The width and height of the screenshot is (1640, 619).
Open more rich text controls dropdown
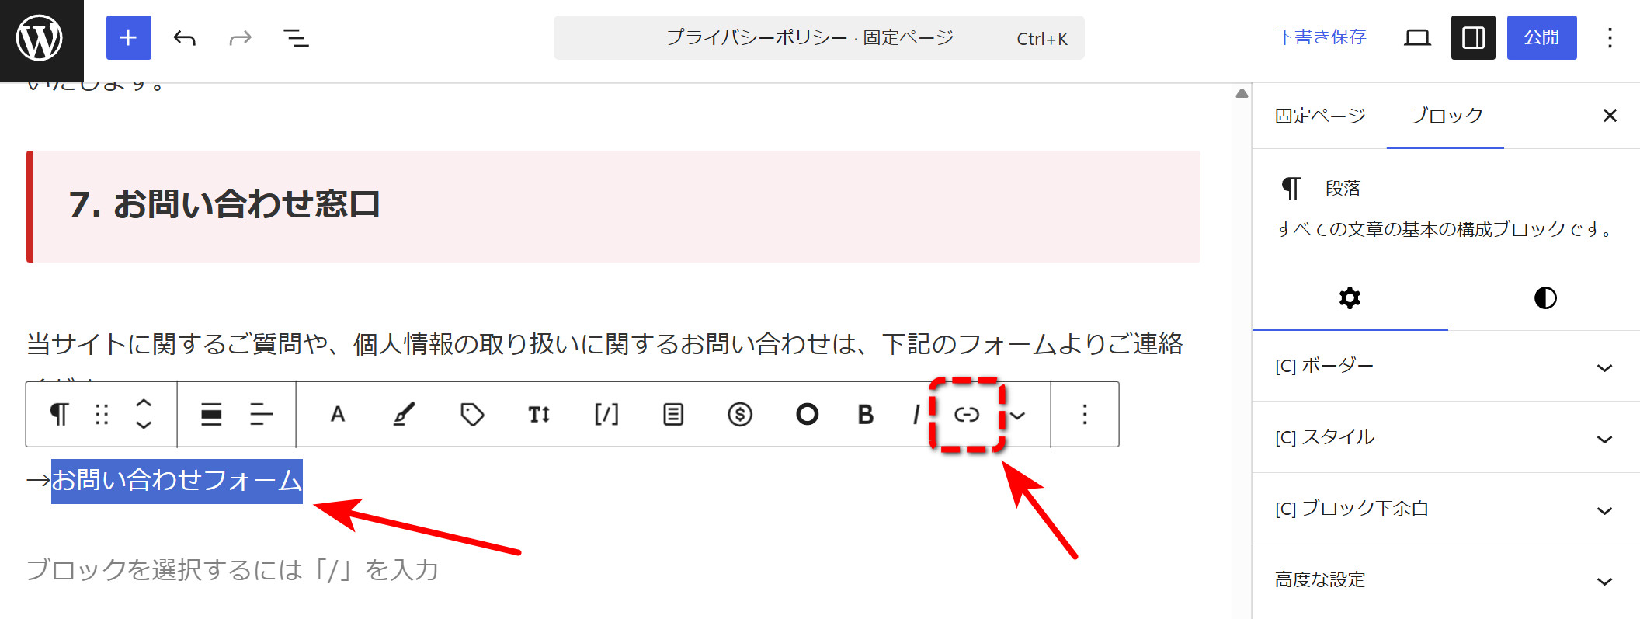tap(1018, 416)
